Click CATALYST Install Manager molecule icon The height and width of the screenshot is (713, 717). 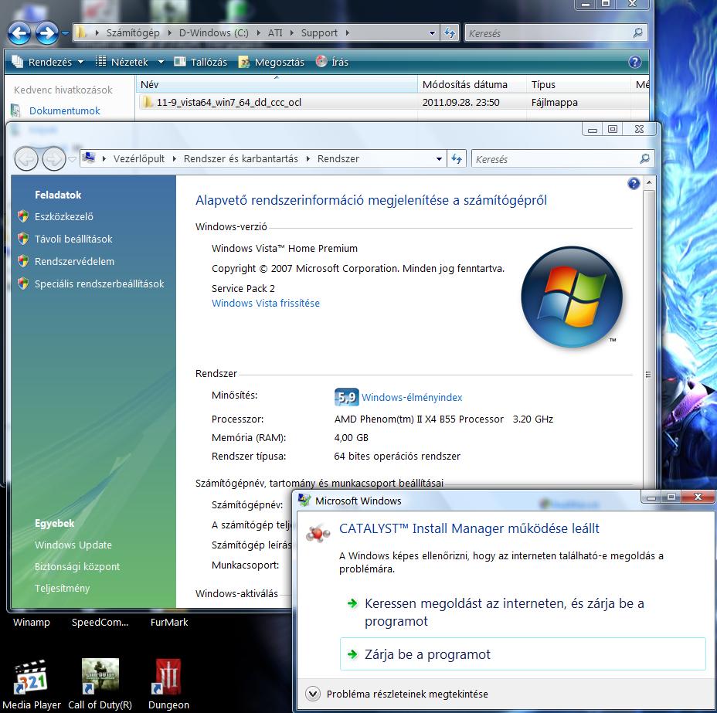tap(318, 533)
